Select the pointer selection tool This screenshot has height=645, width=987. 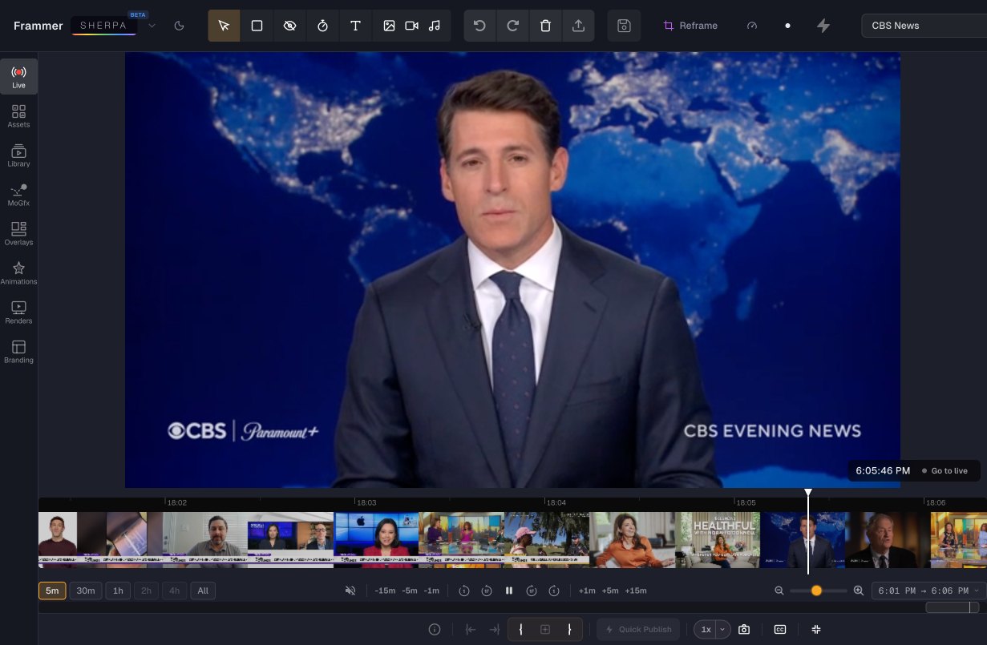224,26
